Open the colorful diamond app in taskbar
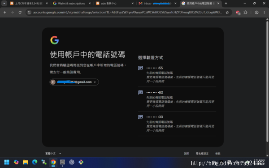 pyautogui.click(x=81, y=162)
